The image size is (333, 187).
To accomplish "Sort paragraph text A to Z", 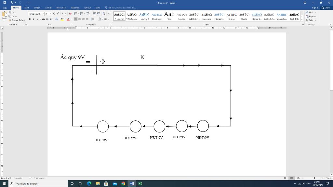I will point(104,14).
